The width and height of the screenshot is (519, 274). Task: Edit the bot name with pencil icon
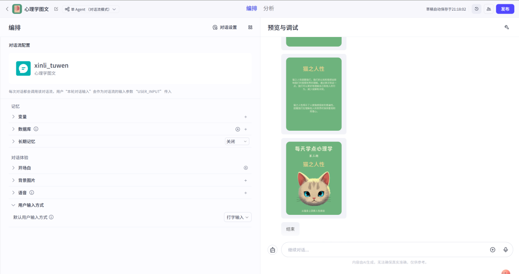pos(56,9)
